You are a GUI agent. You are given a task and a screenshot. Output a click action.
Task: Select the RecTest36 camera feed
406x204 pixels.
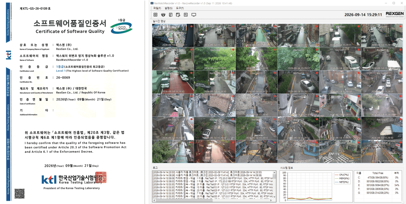(382, 151)
